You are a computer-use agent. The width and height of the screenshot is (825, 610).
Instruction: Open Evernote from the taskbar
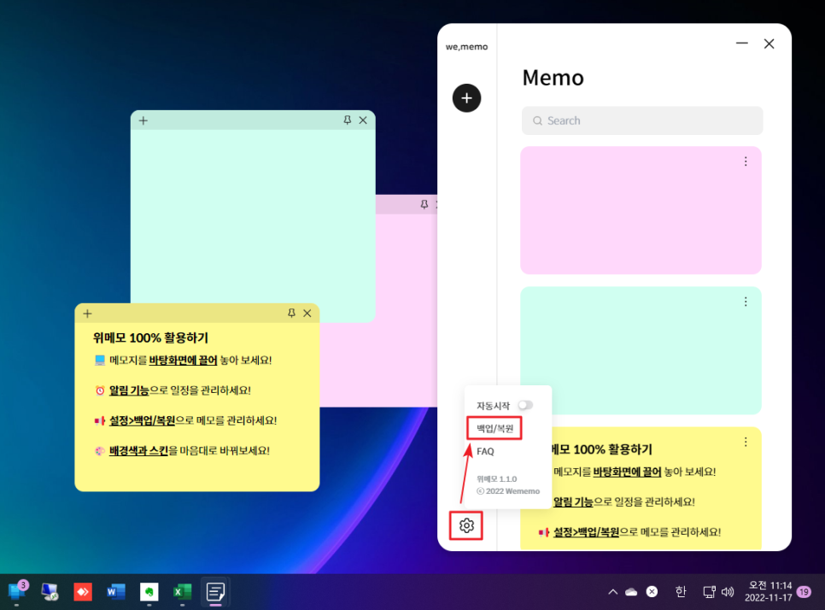pos(149,592)
